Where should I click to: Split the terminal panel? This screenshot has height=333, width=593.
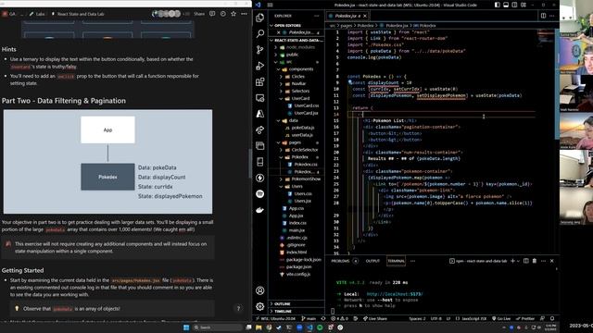click(526, 261)
